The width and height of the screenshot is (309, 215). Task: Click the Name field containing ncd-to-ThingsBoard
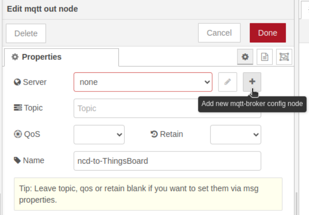coord(167,161)
